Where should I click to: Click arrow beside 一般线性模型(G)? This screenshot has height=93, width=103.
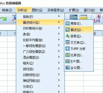pyautogui.click(x=59, y=45)
